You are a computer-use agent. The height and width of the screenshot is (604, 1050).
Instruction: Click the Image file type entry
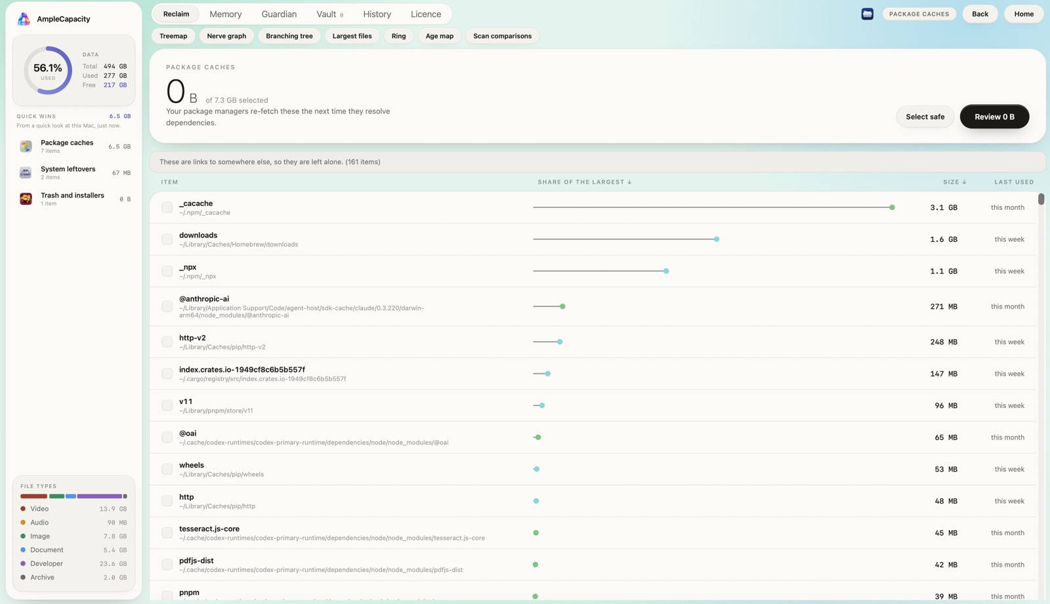coord(73,536)
